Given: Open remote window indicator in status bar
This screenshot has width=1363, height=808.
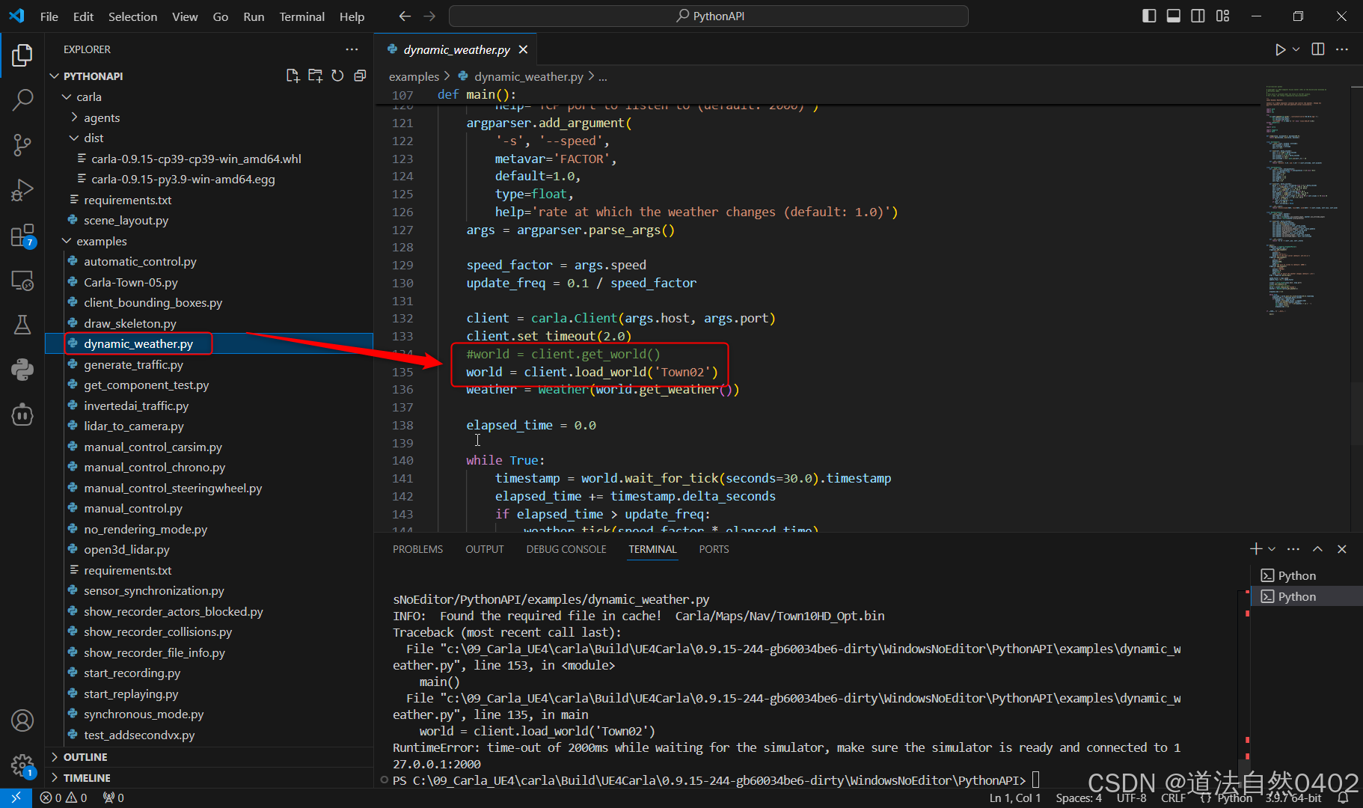Looking at the screenshot, I should (x=16, y=798).
